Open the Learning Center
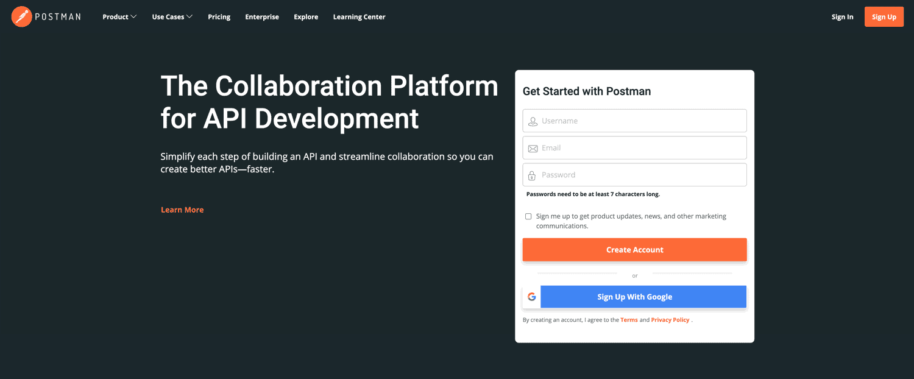The width and height of the screenshot is (914, 379). 359,17
